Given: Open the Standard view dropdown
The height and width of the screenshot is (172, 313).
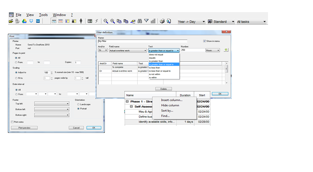Looking at the screenshot, I should [x=221, y=21].
